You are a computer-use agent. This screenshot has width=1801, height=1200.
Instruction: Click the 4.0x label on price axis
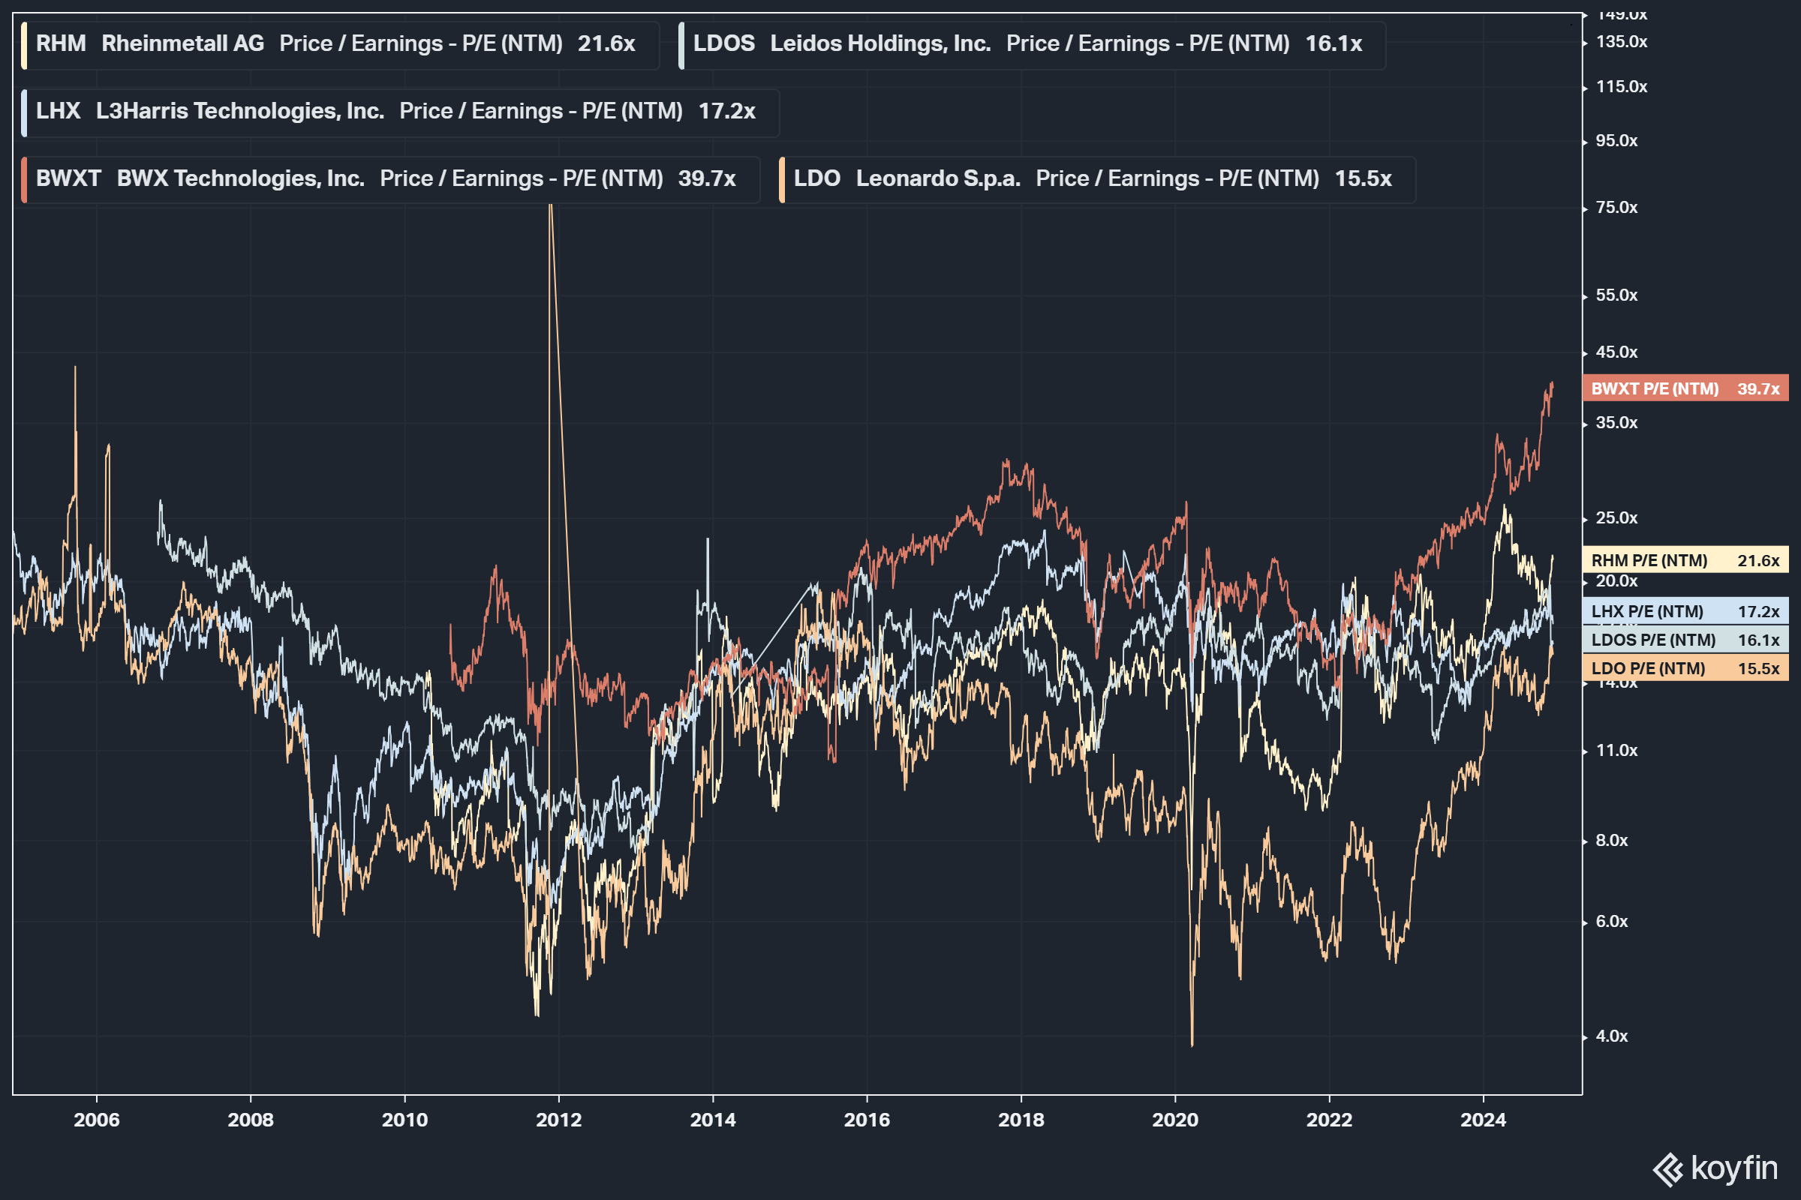pyautogui.click(x=1611, y=1036)
